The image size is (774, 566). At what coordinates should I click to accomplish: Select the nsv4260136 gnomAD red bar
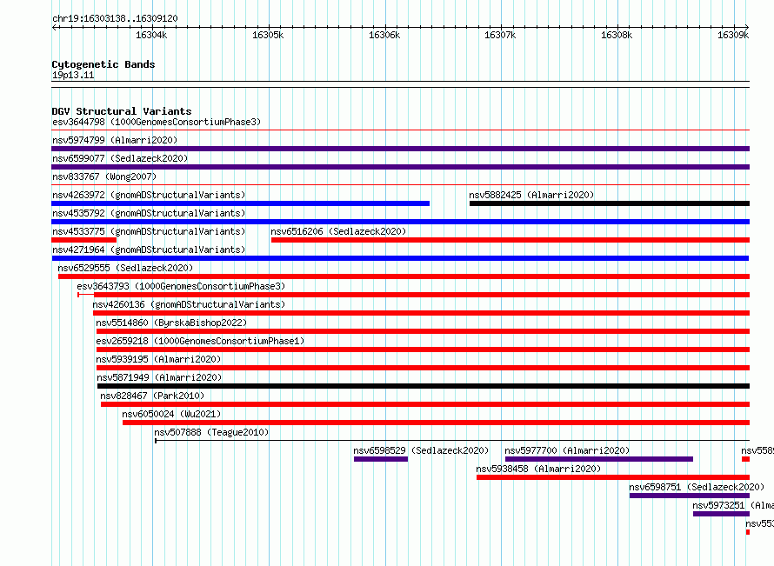421,313
